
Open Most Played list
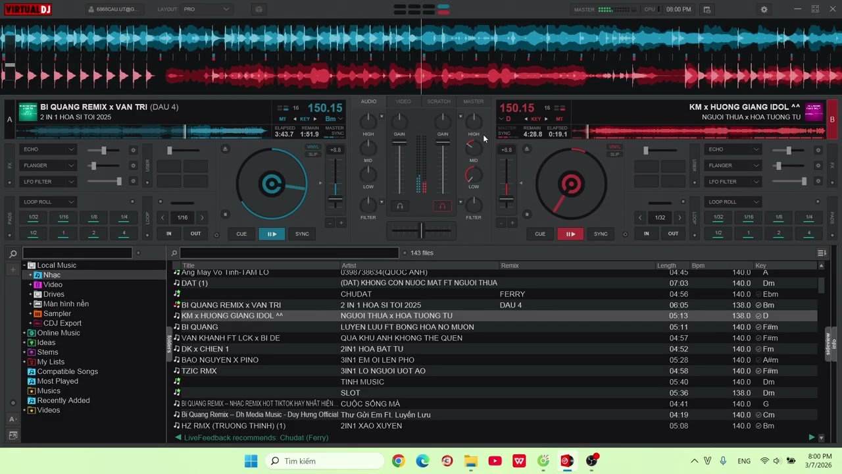(58, 381)
